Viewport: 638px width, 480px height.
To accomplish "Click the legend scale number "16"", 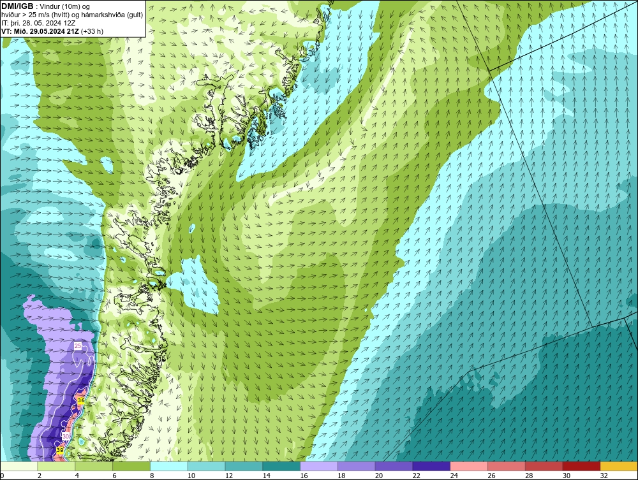I will (304, 476).
